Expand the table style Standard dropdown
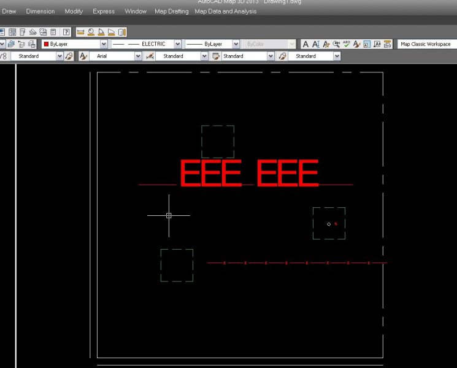The height and width of the screenshot is (368, 457). click(x=271, y=56)
